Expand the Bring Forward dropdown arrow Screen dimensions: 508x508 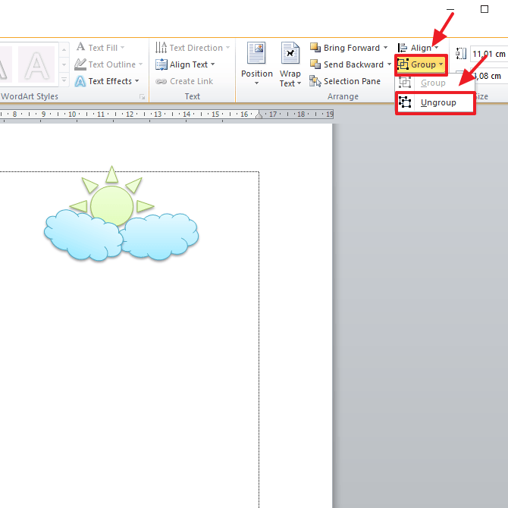point(386,48)
